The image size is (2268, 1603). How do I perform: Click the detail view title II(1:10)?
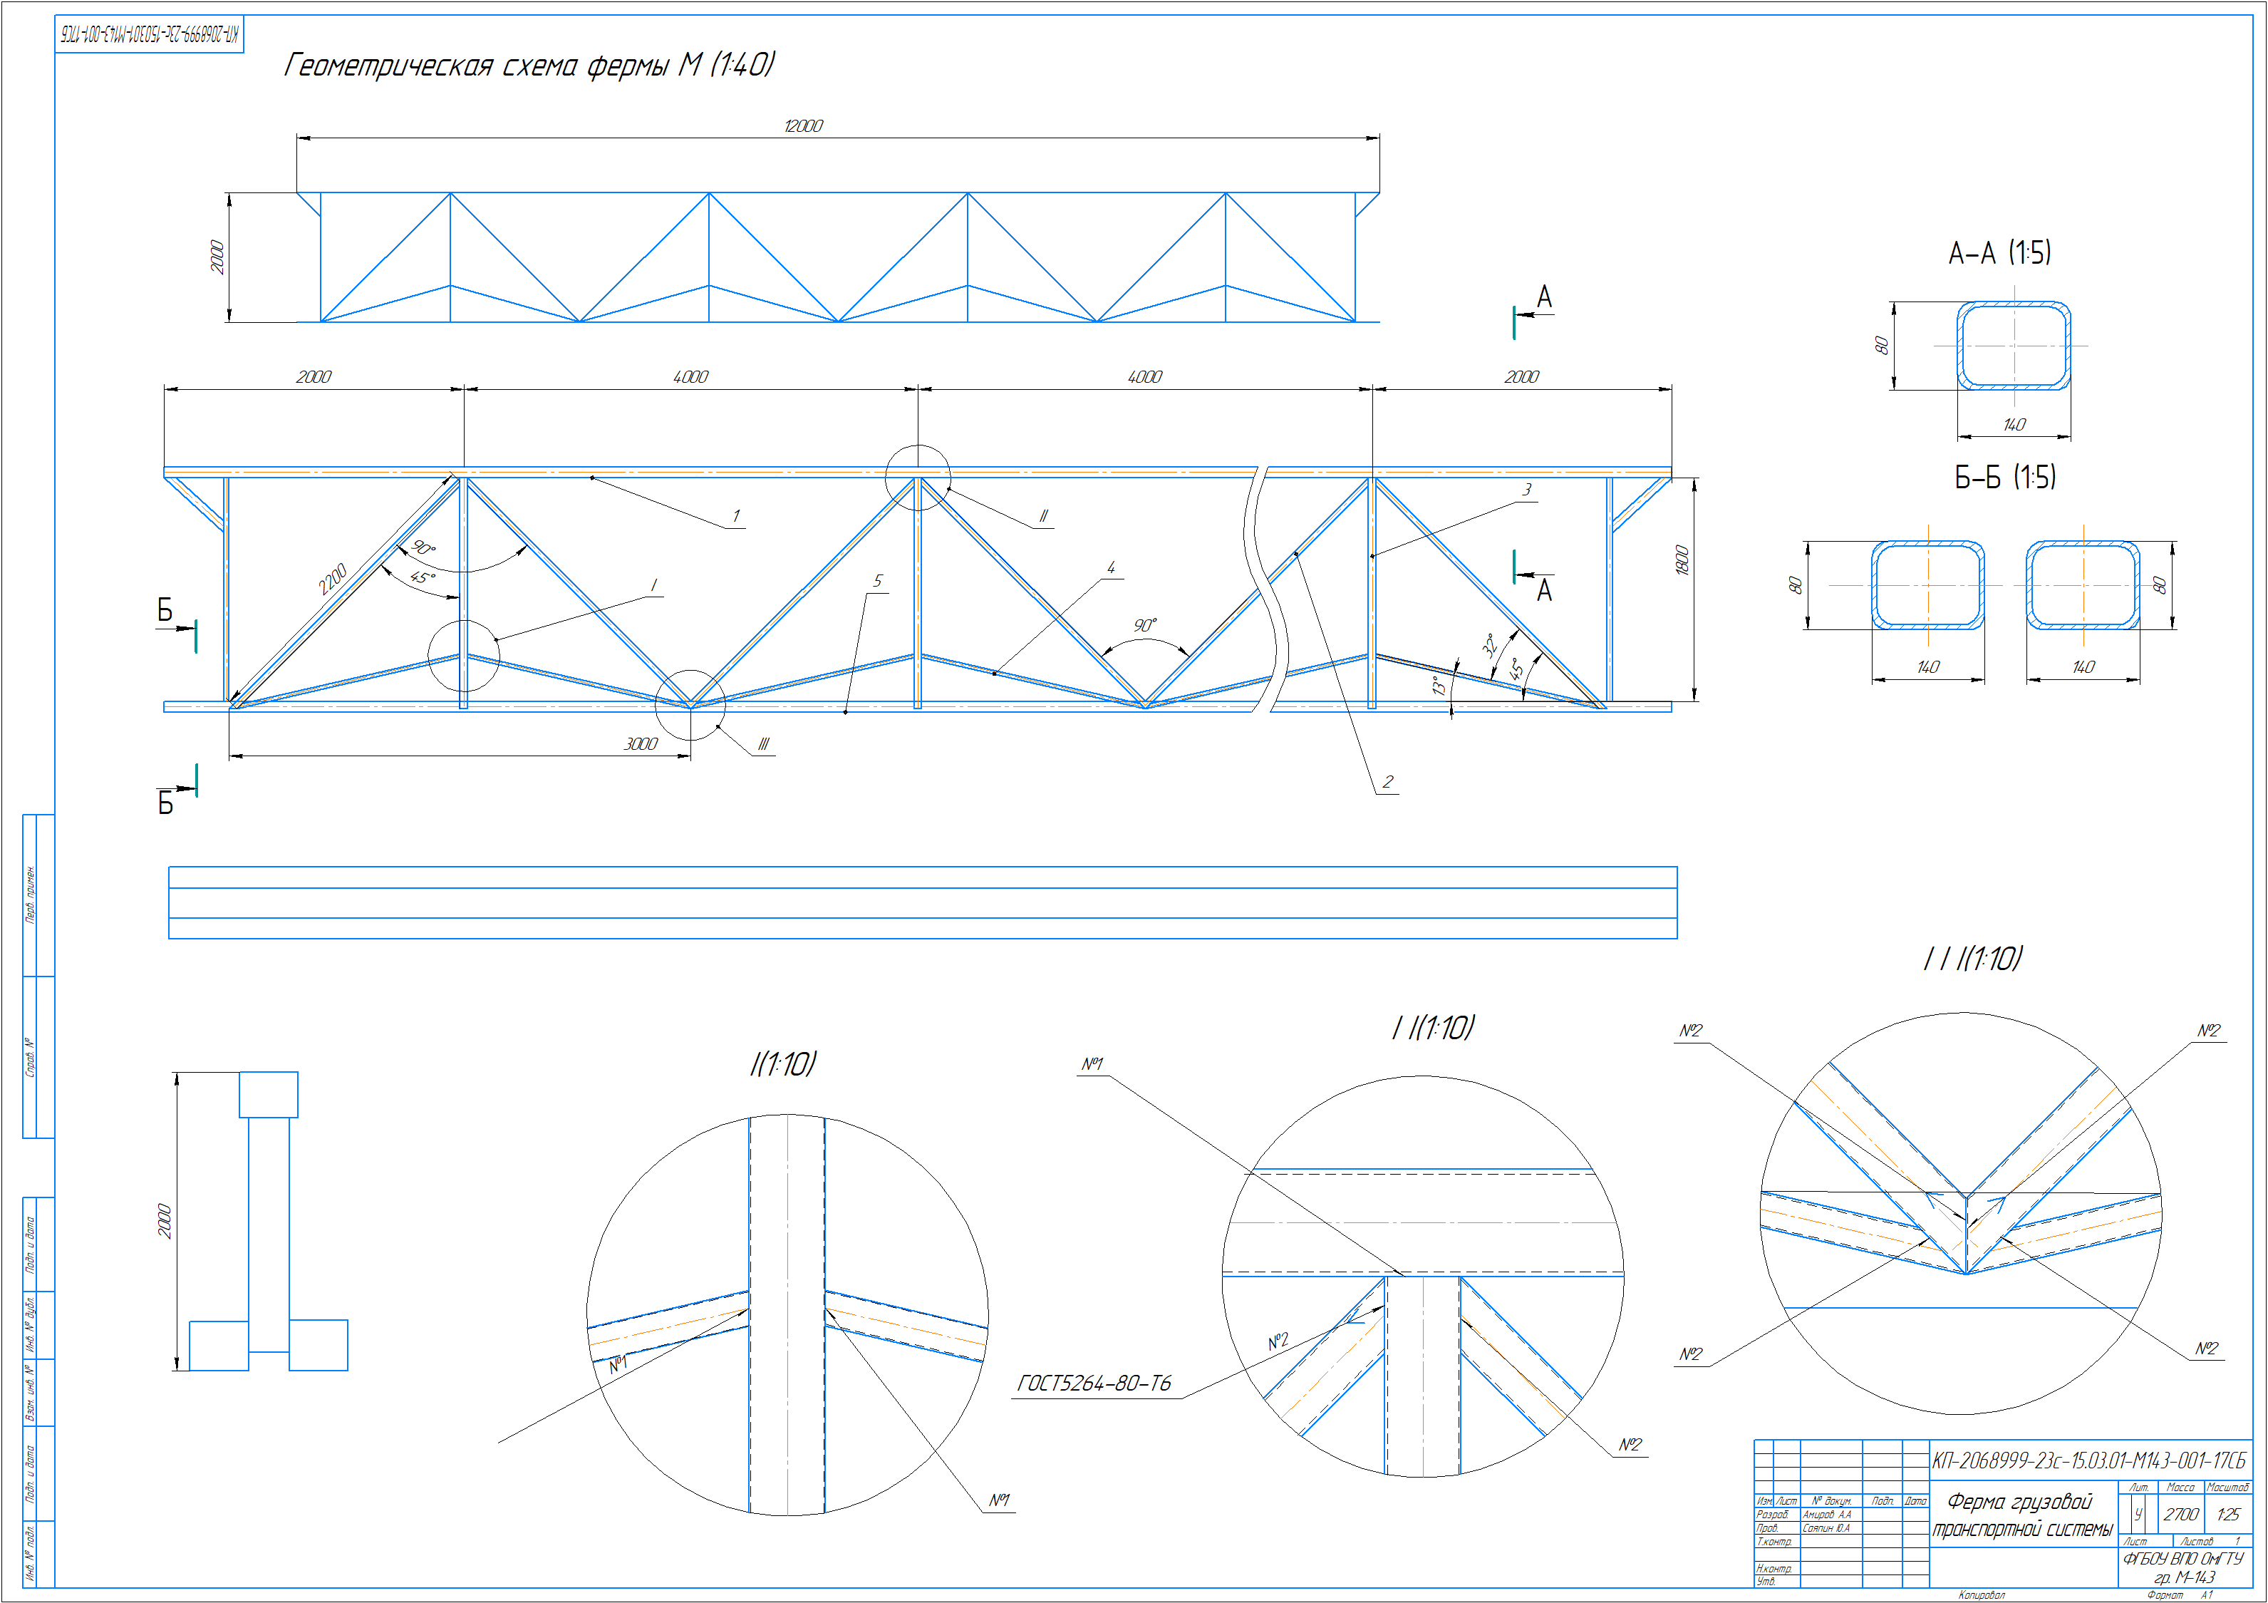(x=1432, y=1028)
